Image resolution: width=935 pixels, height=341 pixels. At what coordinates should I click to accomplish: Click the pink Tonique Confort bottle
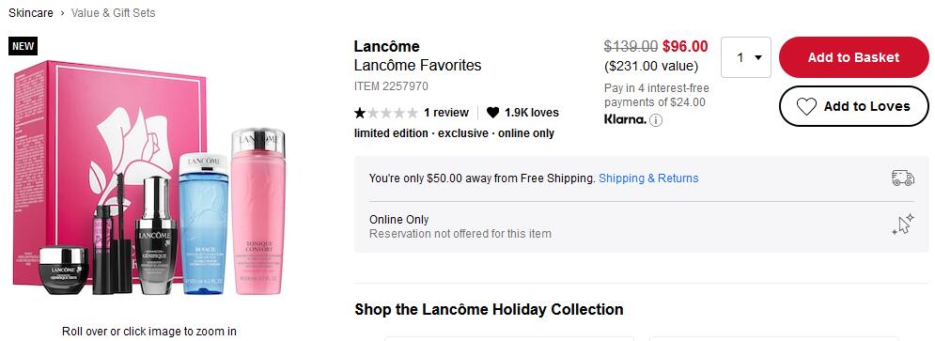point(258,212)
